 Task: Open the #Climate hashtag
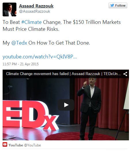coord(31,22)
